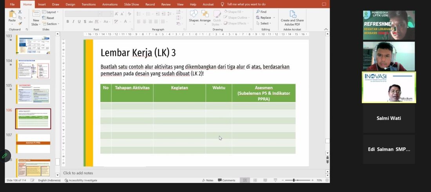Toggle Normal view in status bar
This screenshot has width=431, height=192.
(x=245, y=180)
